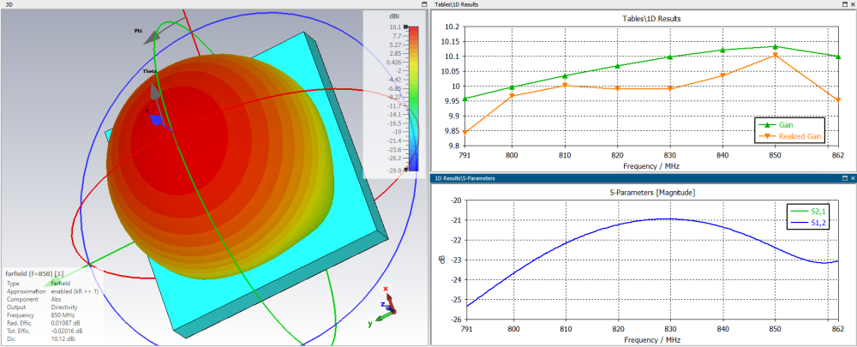Image resolution: width=857 pixels, height=347 pixels.
Task: Click the Gain data marker at 850 MHz
Action: click(x=776, y=46)
